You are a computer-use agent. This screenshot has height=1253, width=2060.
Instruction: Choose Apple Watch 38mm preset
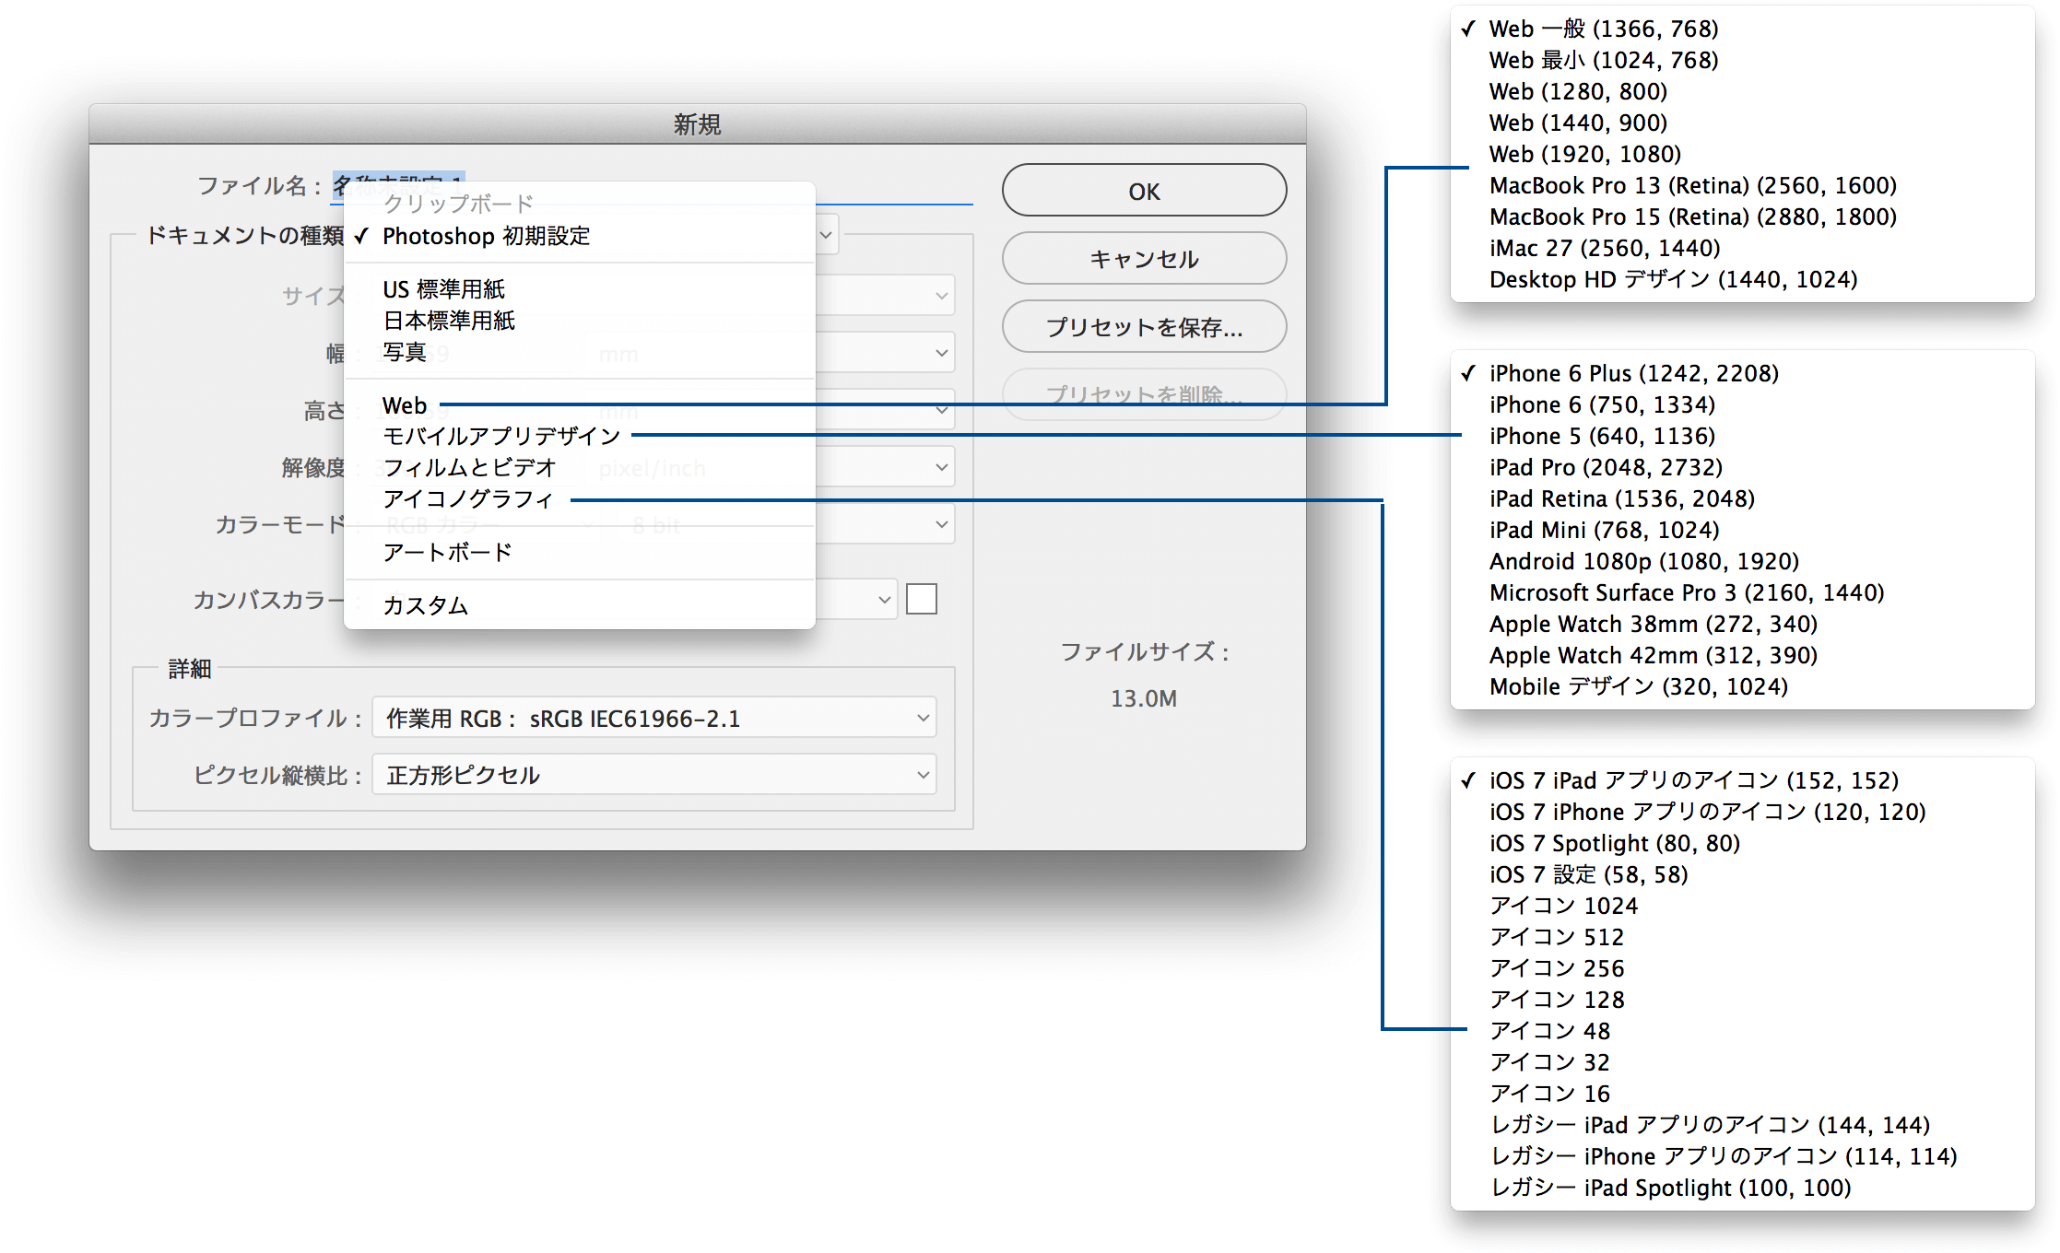click(1742, 624)
